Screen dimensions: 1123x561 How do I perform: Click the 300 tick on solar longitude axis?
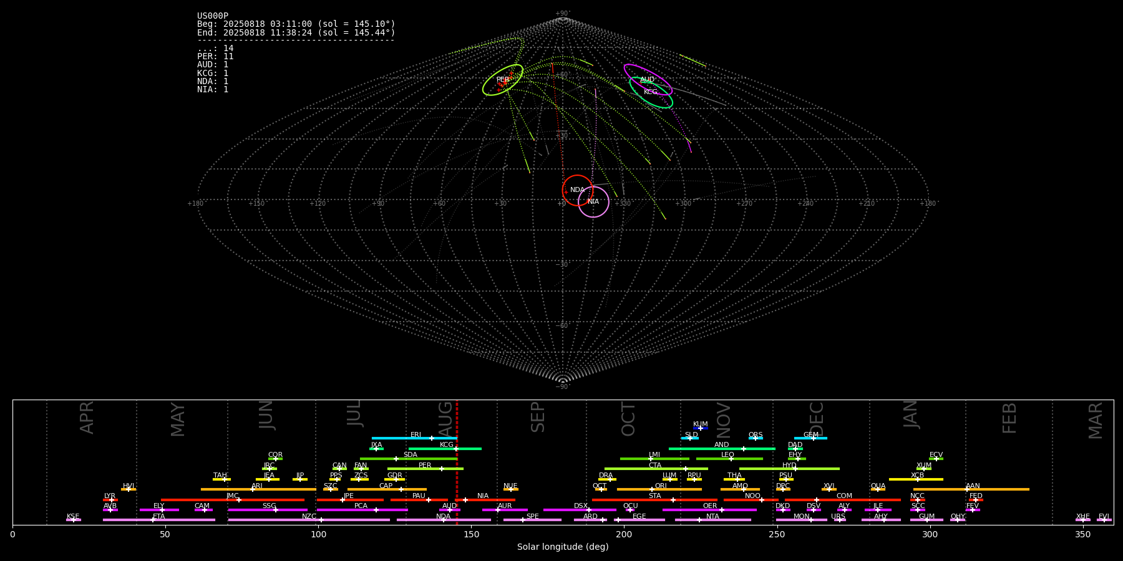(x=930, y=534)
